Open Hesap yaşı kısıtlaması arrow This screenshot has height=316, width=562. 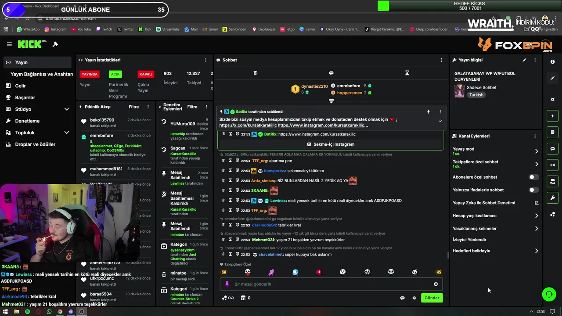pos(537,216)
